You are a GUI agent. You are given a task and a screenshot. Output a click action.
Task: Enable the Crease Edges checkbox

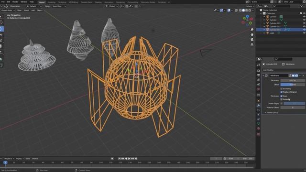click(282, 103)
